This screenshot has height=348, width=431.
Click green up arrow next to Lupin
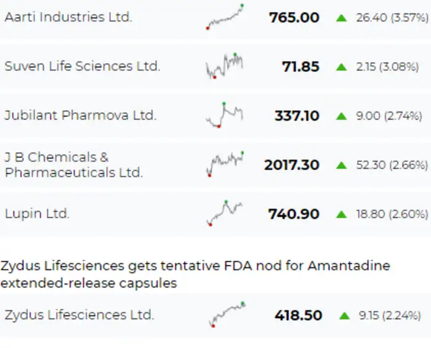pos(342,214)
